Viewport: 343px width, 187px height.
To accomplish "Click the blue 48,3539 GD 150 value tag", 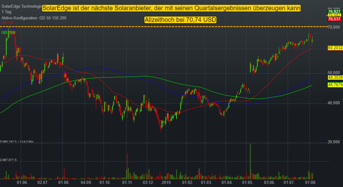I will click(335, 77).
